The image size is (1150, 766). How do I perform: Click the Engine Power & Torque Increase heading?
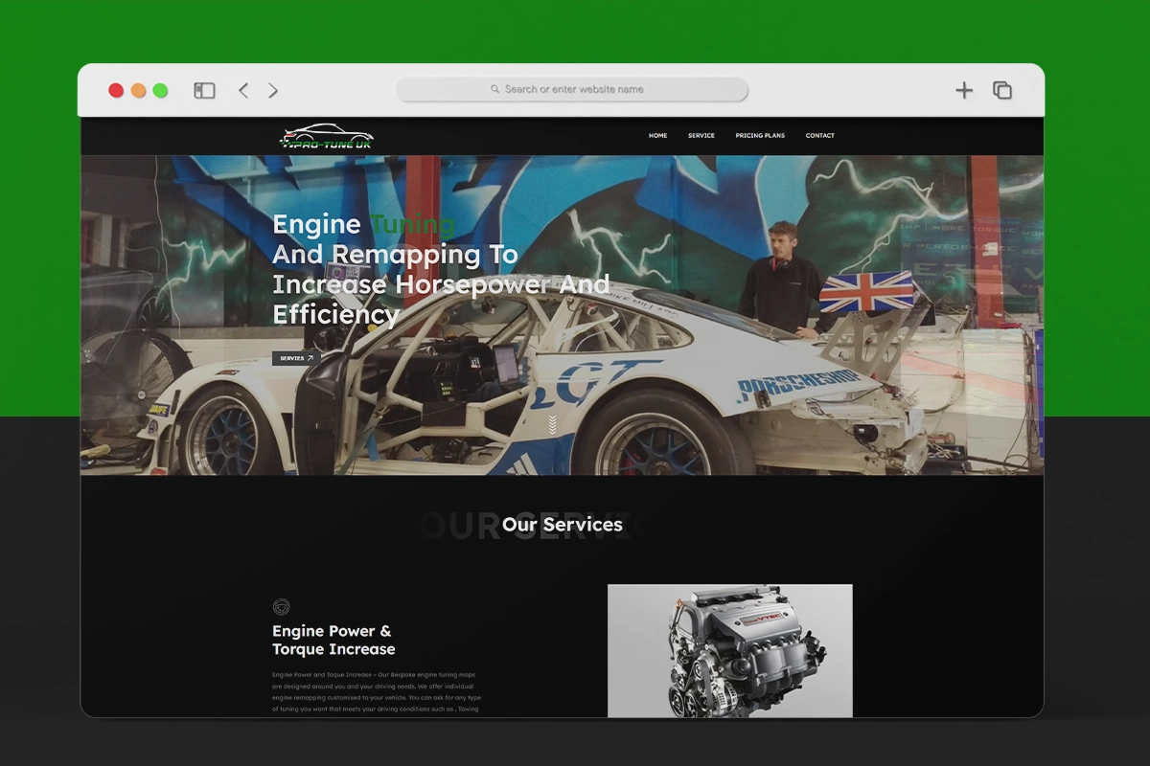[x=333, y=640]
